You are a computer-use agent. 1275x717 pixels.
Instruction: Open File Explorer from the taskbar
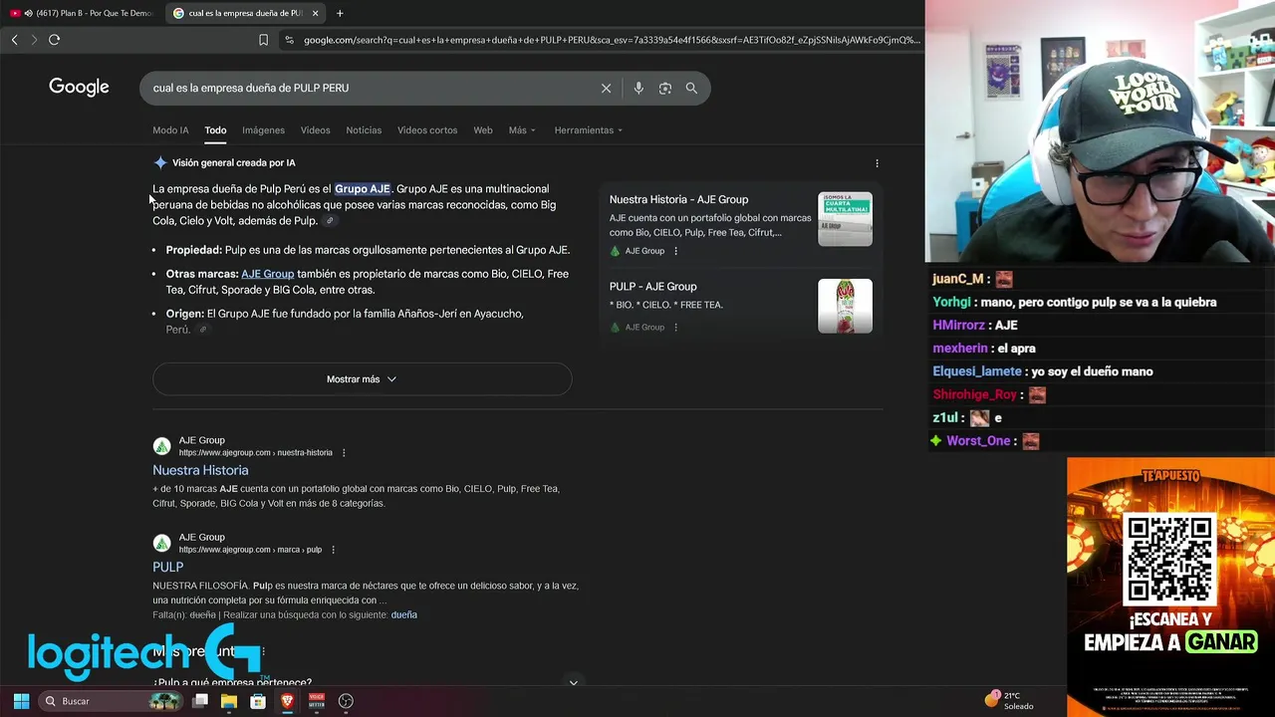(x=229, y=701)
